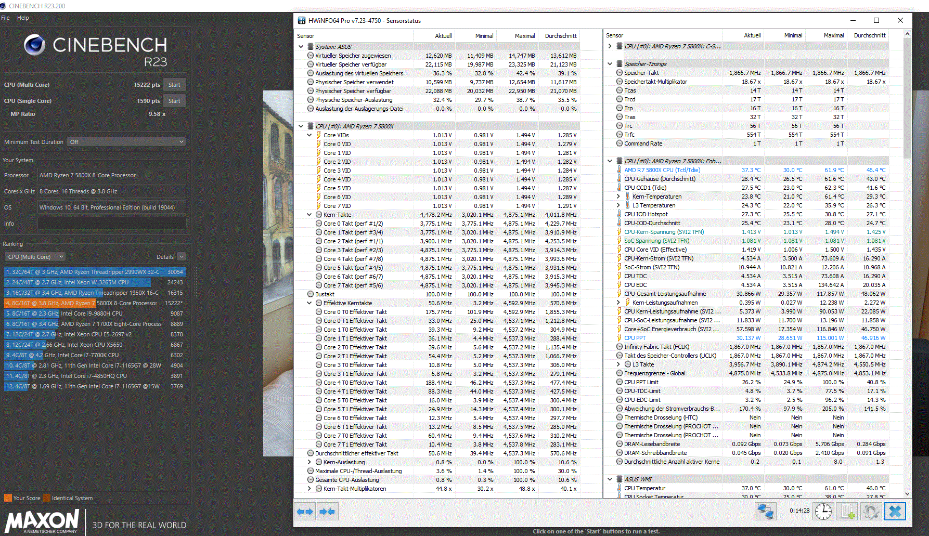Click the voltage bolt icon of Core 0 VID
This screenshot has height=536, width=929.
319,144
